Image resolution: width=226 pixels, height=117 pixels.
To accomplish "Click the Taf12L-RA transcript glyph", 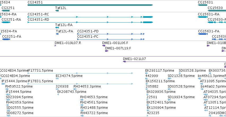I will tap(57, 28).
